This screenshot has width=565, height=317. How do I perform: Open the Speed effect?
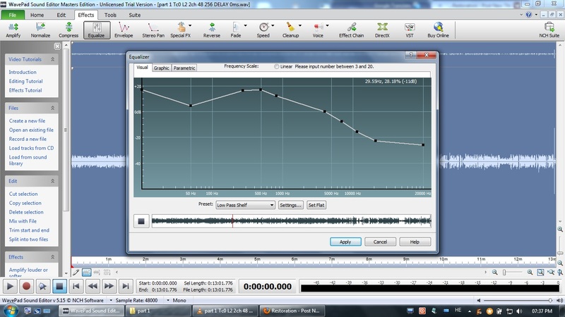(263, 30)
